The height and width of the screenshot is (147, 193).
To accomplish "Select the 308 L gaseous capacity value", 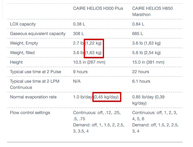I will (79, 34).
